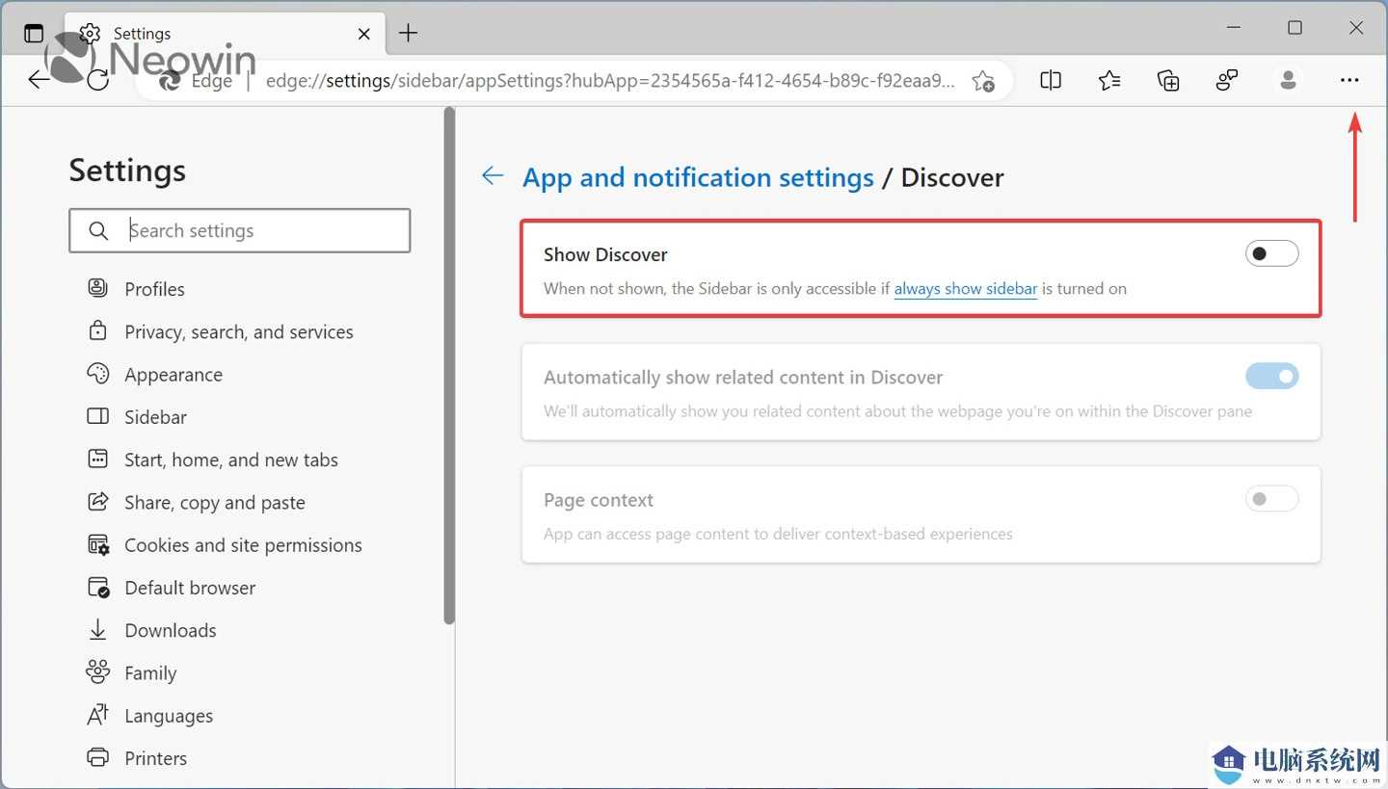Open Cookies and site permissions section
This screenshot has width=1388, height=789.
[x=243, y=545]
